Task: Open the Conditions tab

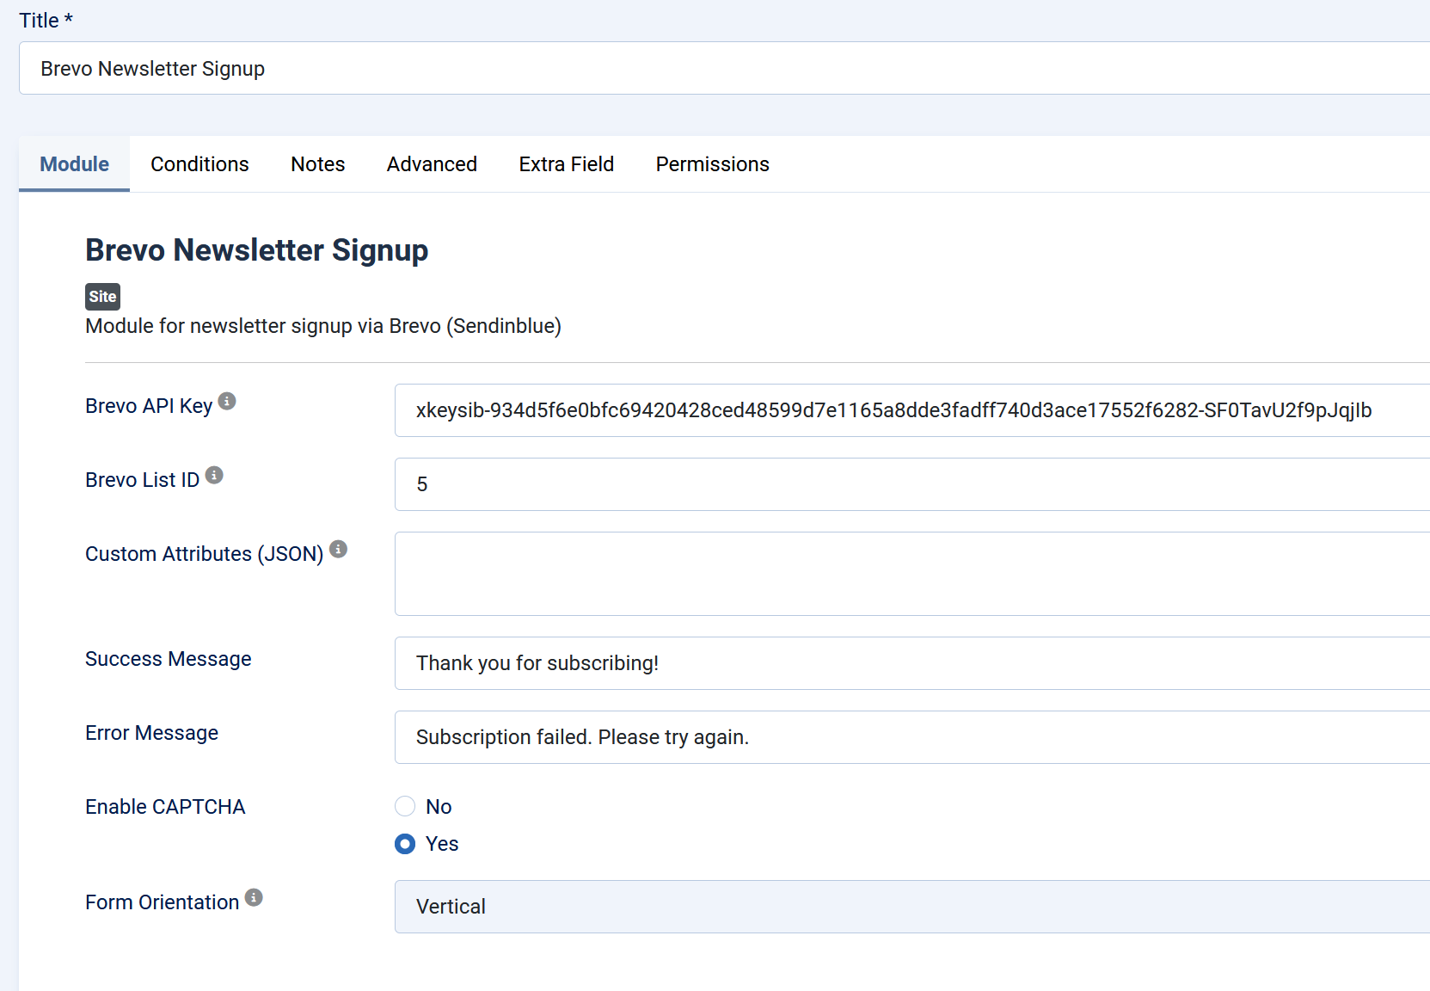Action: click(199, 164)
